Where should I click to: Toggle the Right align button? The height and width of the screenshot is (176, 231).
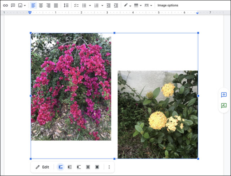tap(48, 5)
